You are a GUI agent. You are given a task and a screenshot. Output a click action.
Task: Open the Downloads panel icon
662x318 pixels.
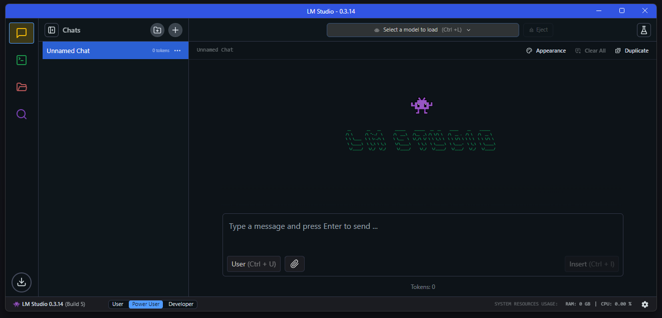(22, 282)
